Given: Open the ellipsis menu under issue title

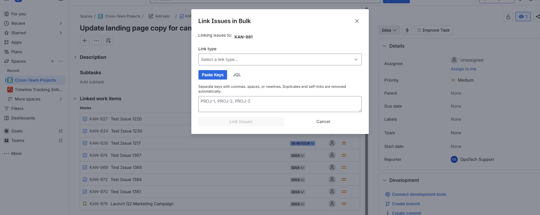Looking at the screenshot, I should pos(96,41).
